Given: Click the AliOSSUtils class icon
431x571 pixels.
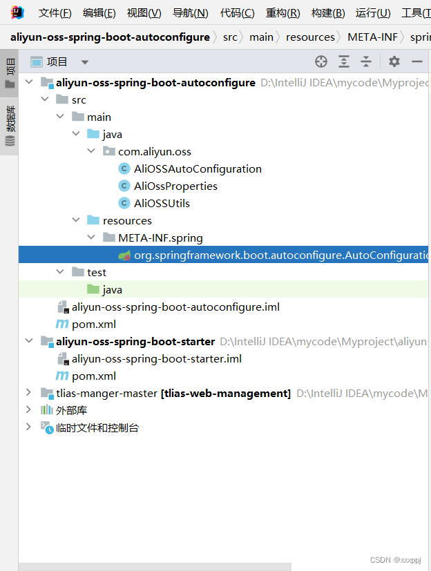Looking at the screenshot, I should pyautogui.click(x=124, y=203).
